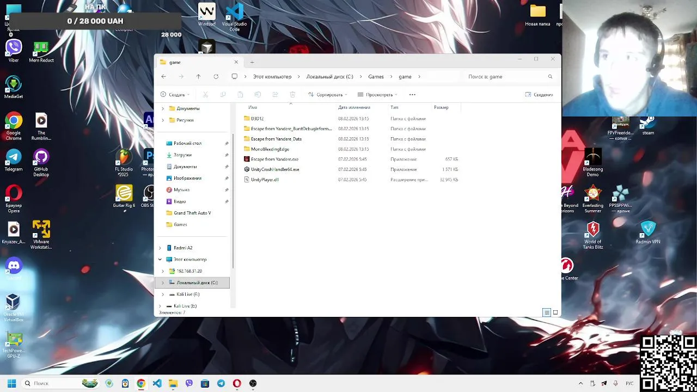Expand Документы in navigation tree
Viewport: 697px width, 392px height.
click(162, 108)
